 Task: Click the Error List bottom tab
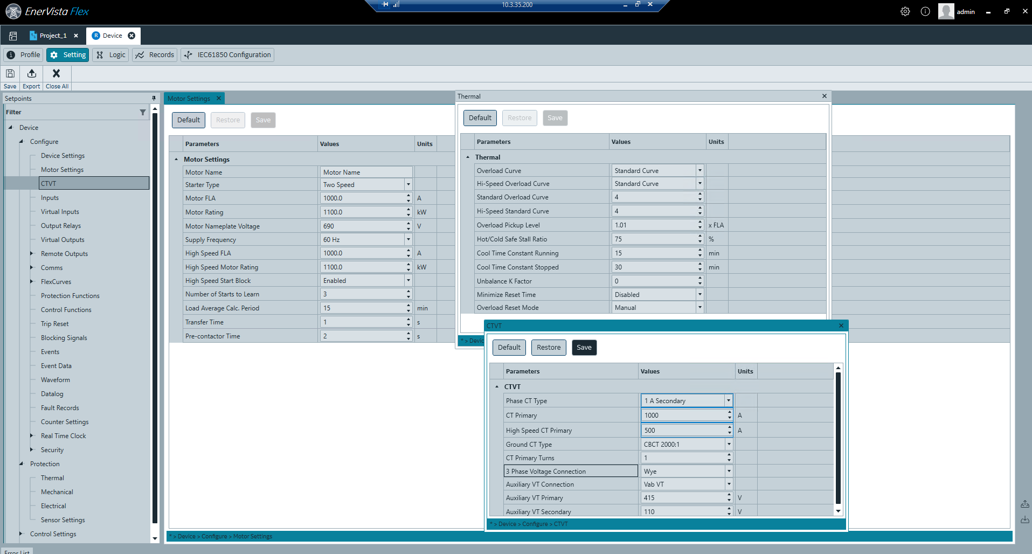coord(17,552)
